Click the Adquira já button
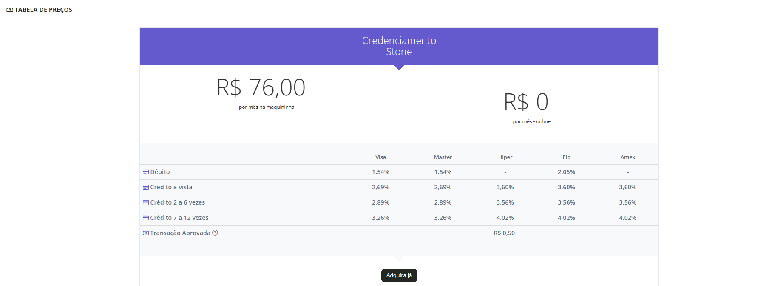 click(x=399, y=275)
